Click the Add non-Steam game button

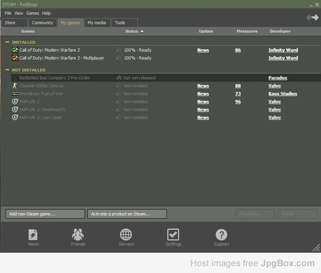pos(45,214)
